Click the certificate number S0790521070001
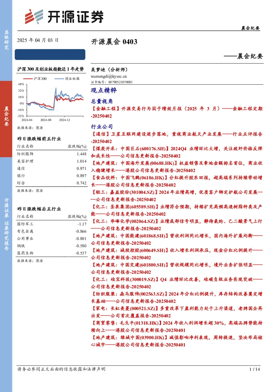Viewport: 277px width, 392px height. point(120,82)
